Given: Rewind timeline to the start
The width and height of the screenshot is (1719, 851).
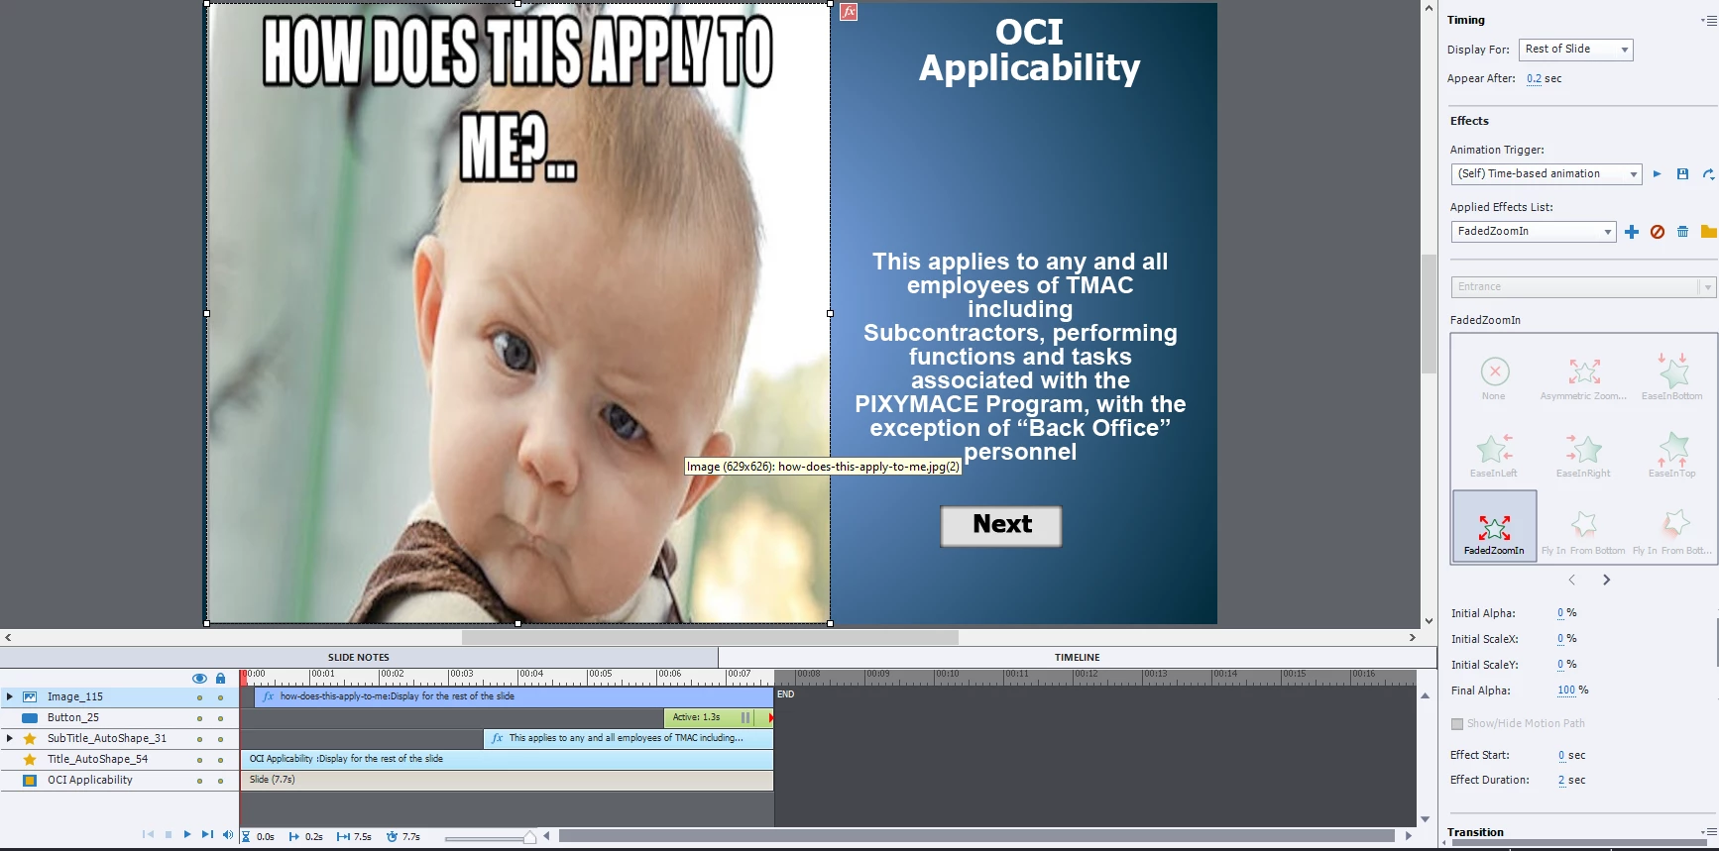Looking at the screenshot, I should pos(148,835).
